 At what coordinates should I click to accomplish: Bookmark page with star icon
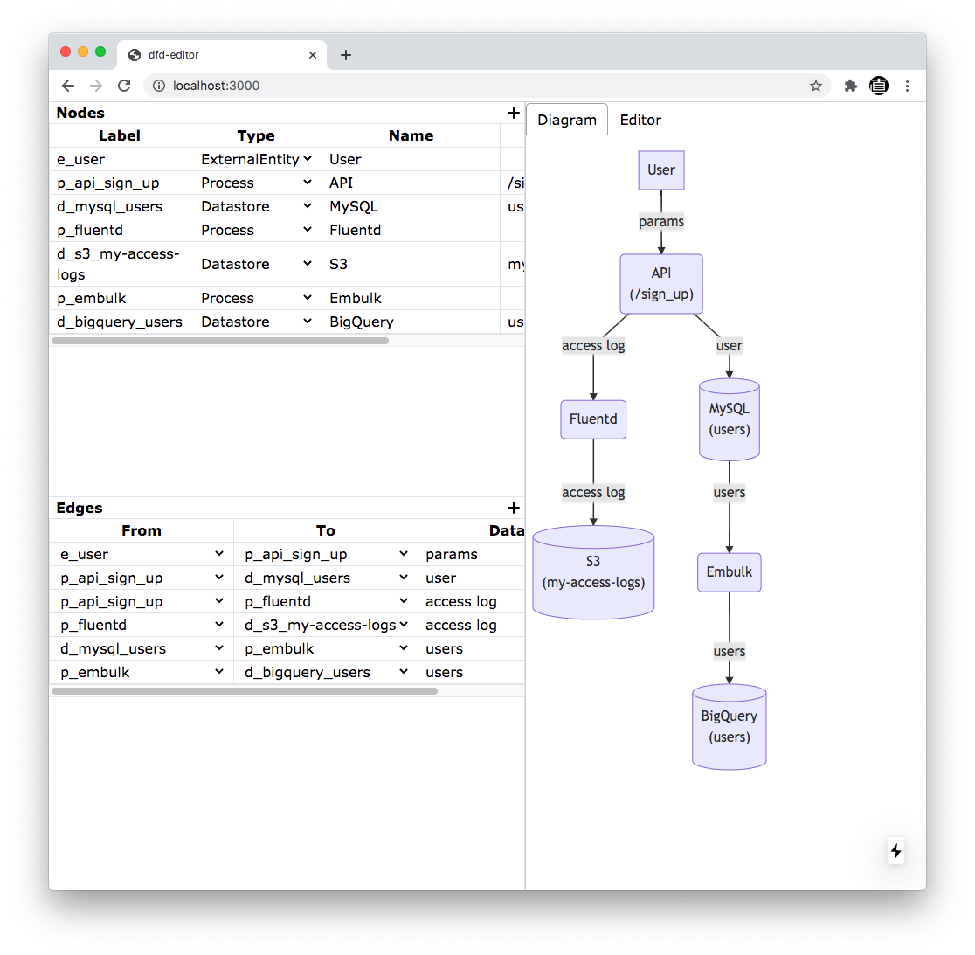[815, 86]
